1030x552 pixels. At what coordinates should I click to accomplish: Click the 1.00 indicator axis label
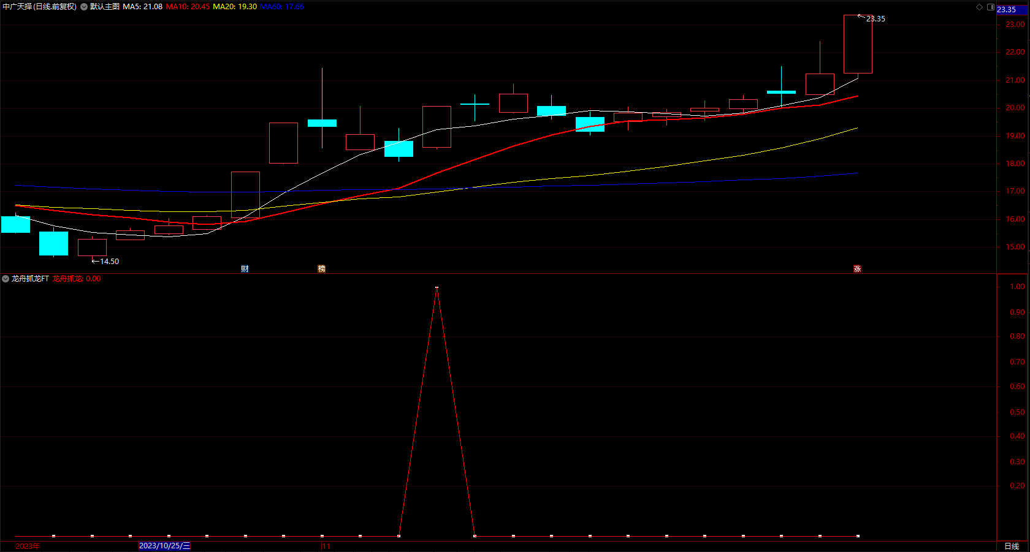click(x=1017, y=287)
